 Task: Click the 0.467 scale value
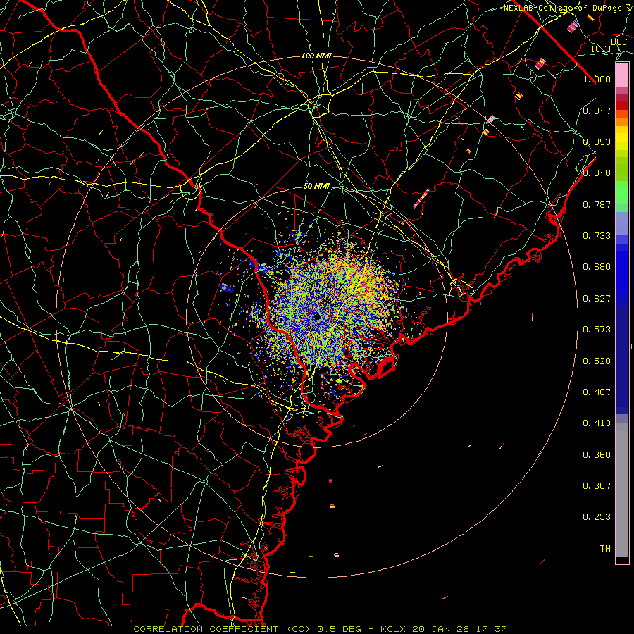tap(597, 392)
